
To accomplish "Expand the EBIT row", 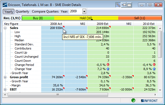I will [5, 89].
